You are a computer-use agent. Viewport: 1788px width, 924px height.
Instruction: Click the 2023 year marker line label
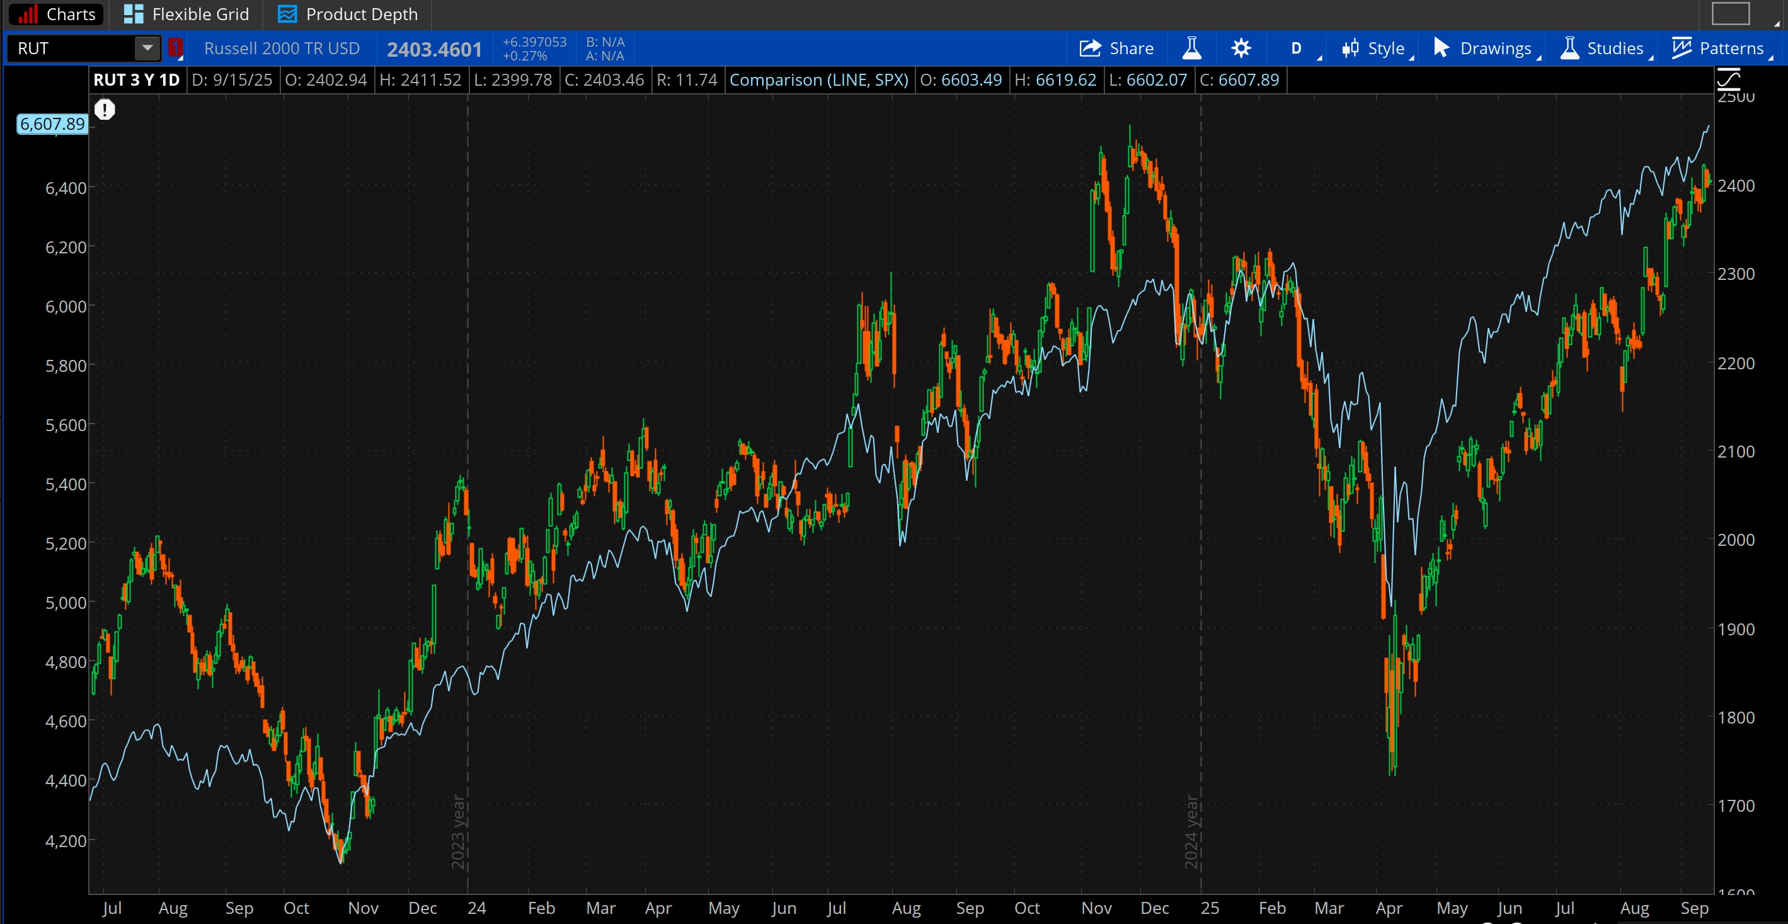coord(458,832)
